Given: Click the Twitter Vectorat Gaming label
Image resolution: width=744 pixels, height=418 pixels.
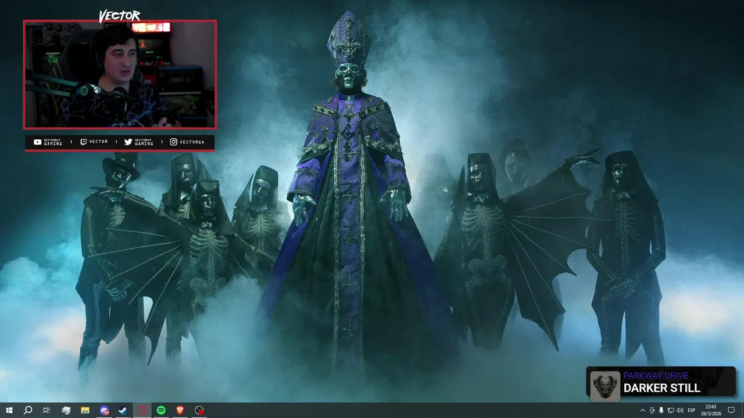Looking at the screenshot, I should 139,142.
